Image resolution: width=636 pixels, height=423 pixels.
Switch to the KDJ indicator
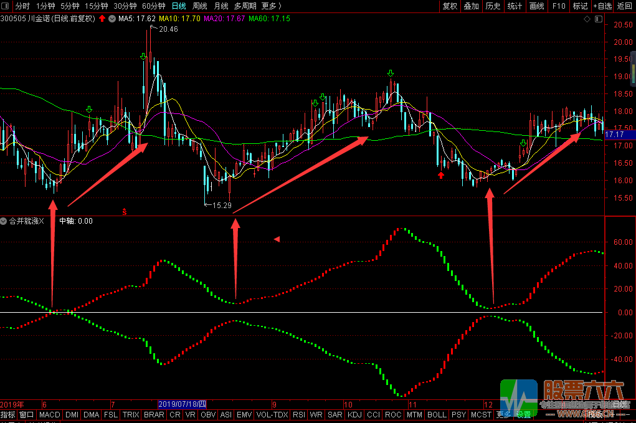(x=354, y=414)
